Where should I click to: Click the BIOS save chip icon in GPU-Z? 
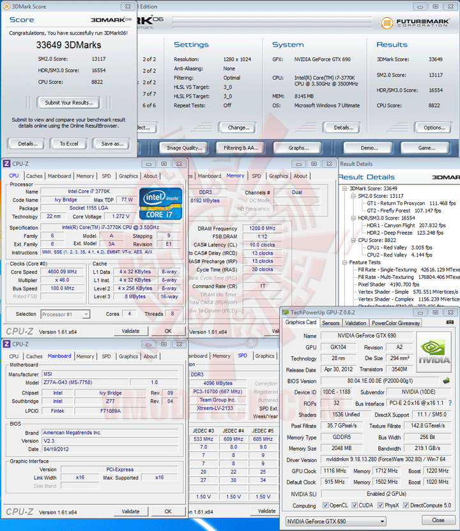[447, 380]
